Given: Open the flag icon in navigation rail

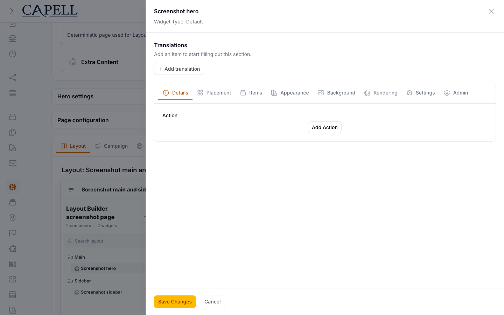Looking at the screenshot, I should (x=13, y=233).
